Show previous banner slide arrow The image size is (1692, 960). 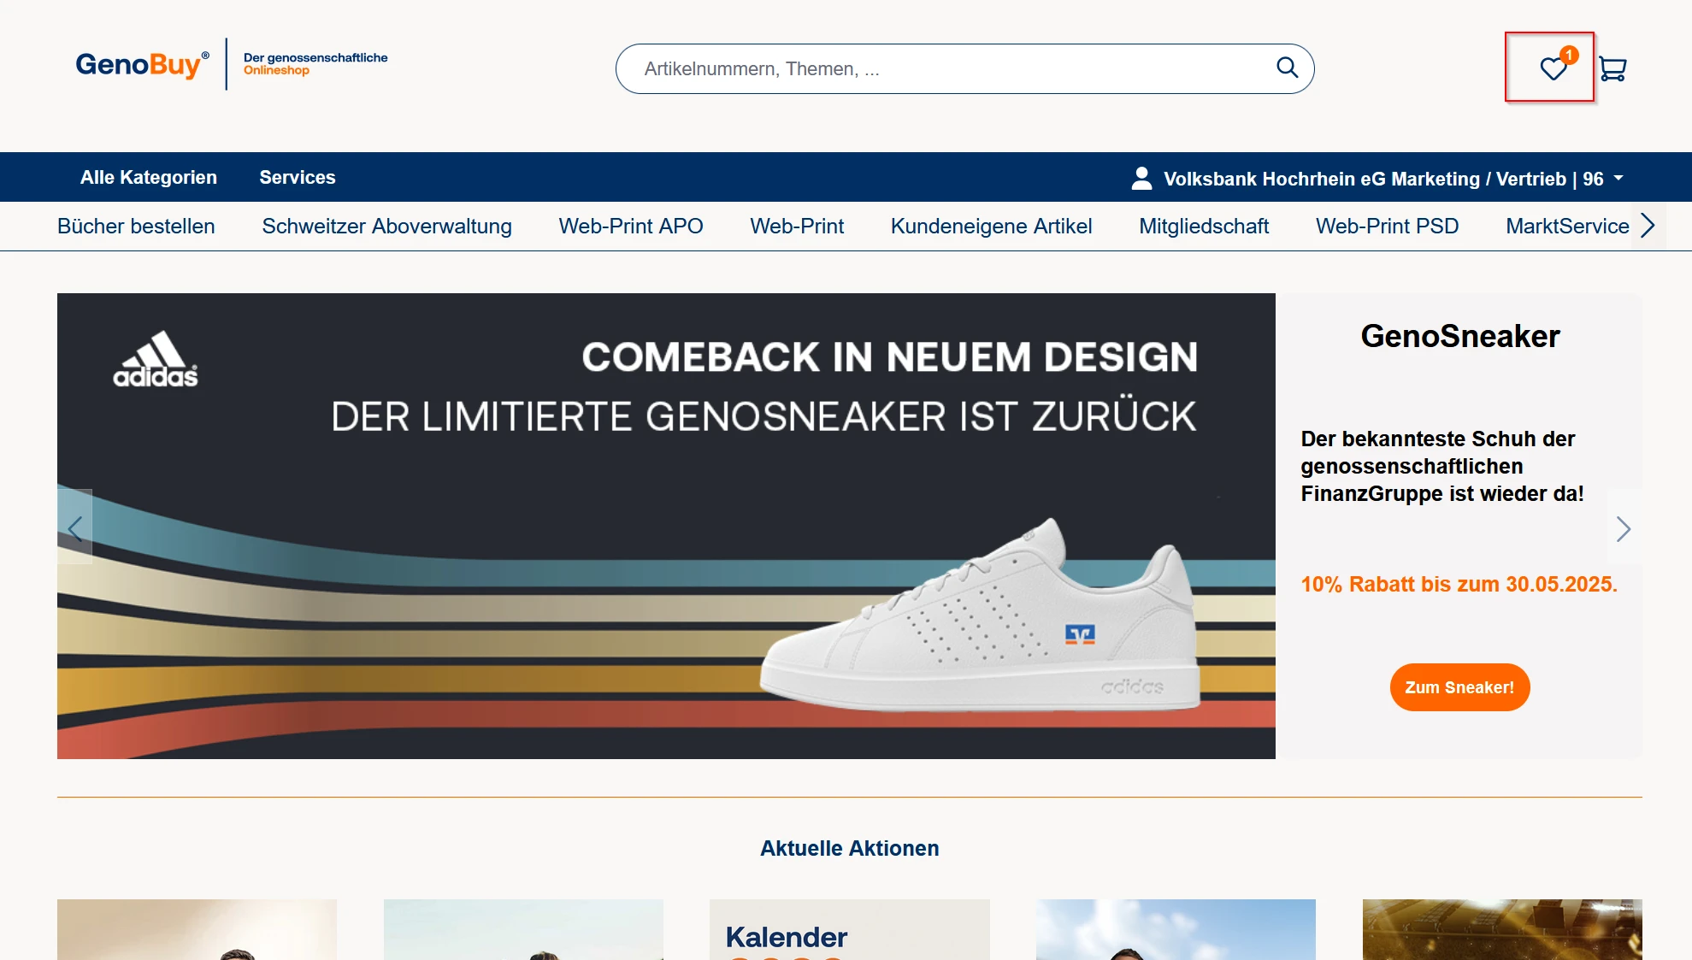pyautogui.click(x=75, y=528)
